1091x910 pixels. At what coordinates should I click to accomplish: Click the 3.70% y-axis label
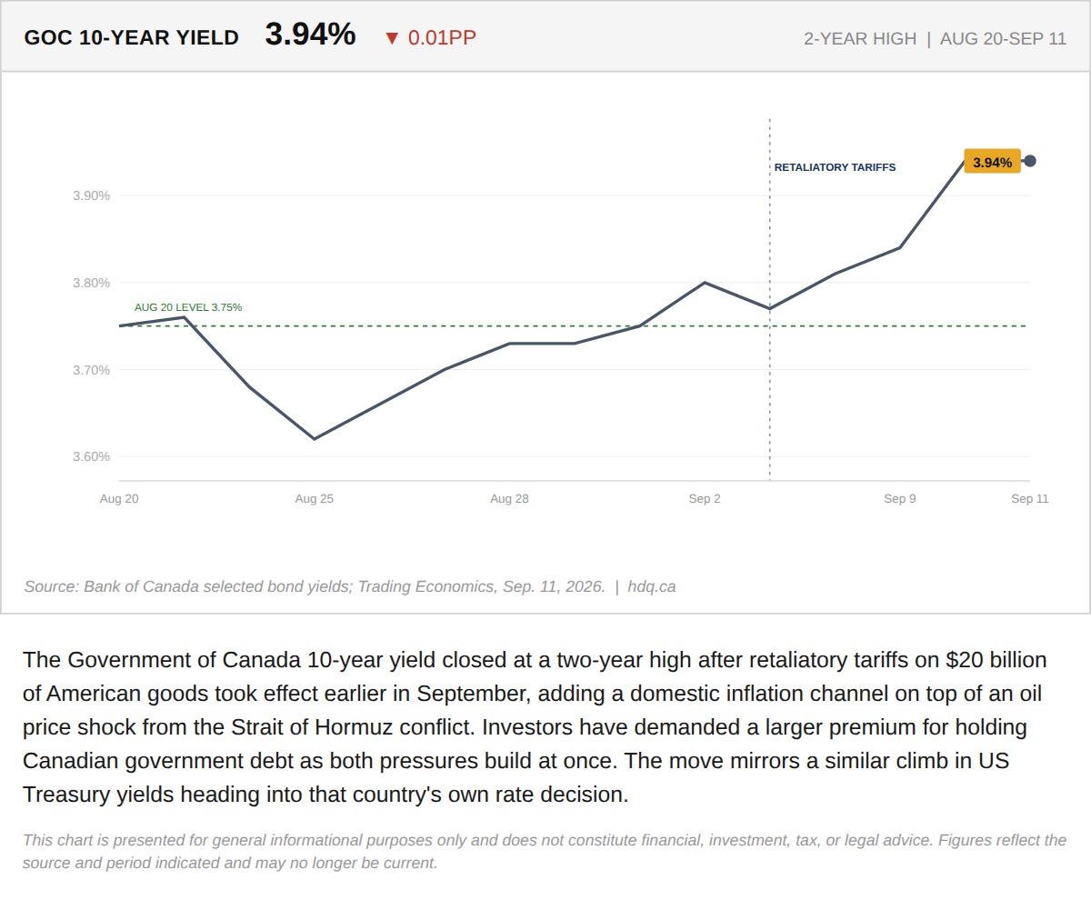[91, 370]
